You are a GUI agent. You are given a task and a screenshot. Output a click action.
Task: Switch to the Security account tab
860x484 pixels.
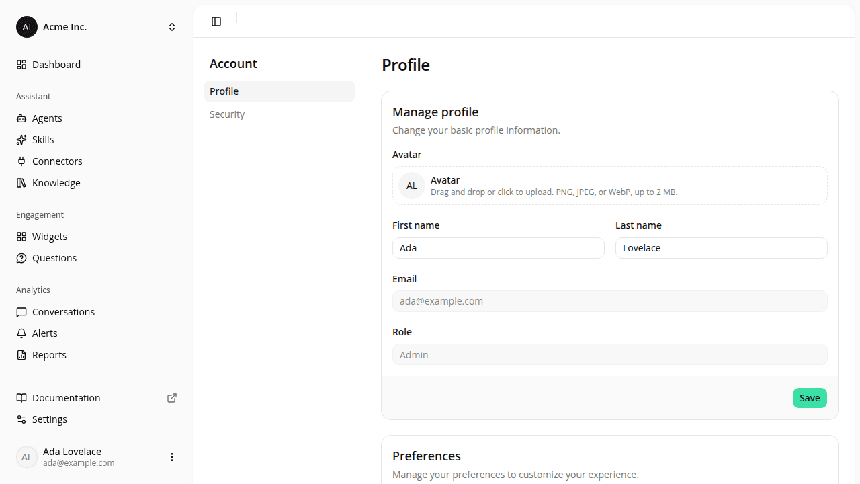point(279,114)
